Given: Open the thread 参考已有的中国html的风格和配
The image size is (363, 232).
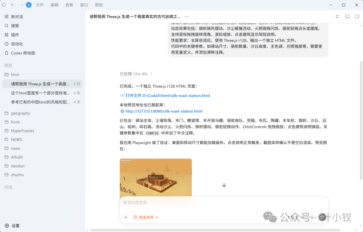Looking at the screenshot, I should pyautogui.click(x=42, y=102).
